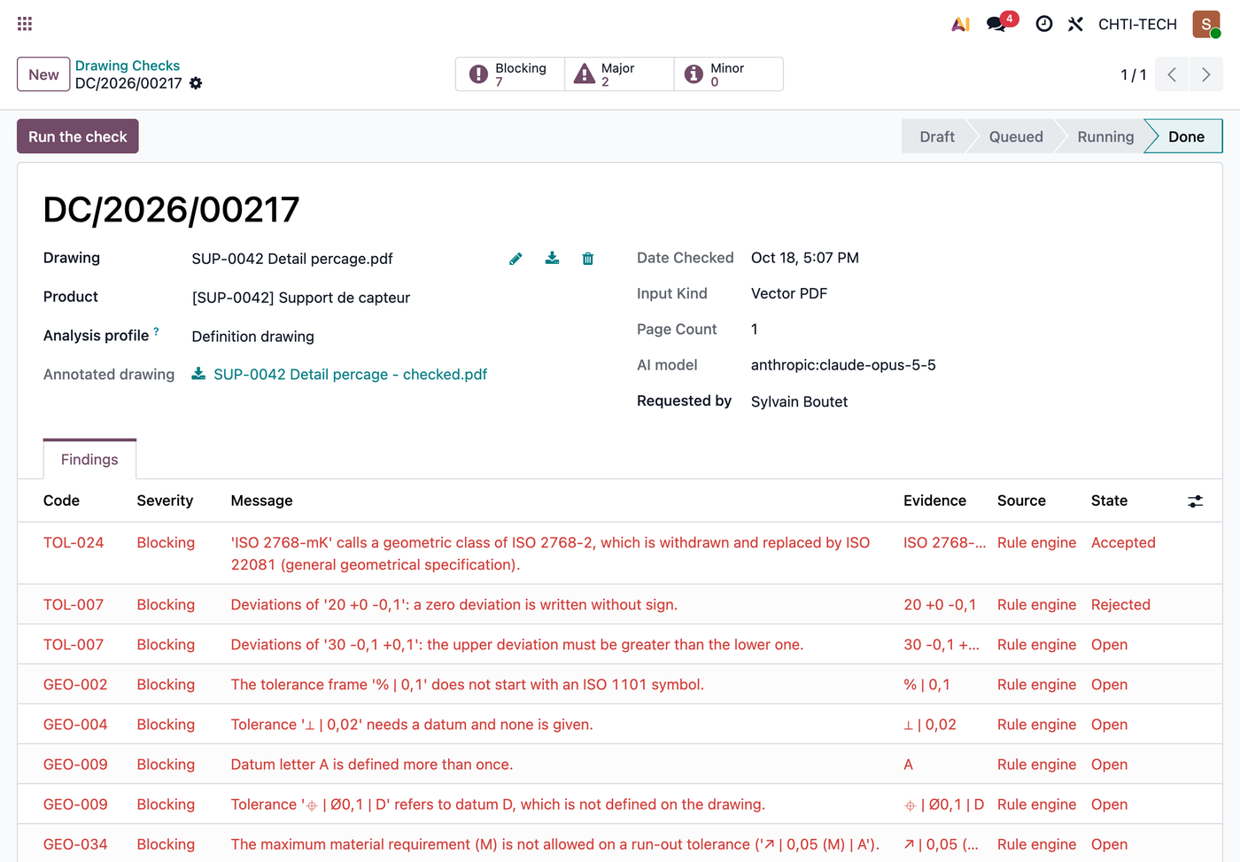Viewport: 1240px width, 862px height.
Task: Open the Analysis profile field value
Action: (x=253, y=337)
